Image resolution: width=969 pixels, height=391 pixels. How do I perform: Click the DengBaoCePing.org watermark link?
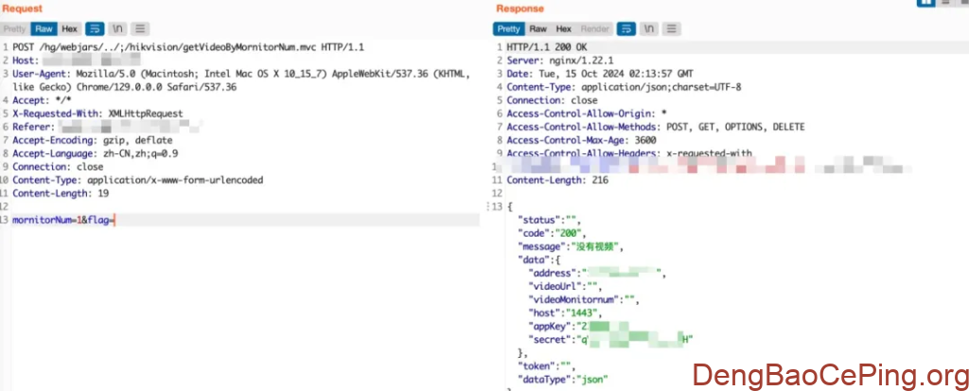(x=830, y=375)
